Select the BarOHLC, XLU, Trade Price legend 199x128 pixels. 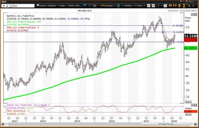click(20, 16)
